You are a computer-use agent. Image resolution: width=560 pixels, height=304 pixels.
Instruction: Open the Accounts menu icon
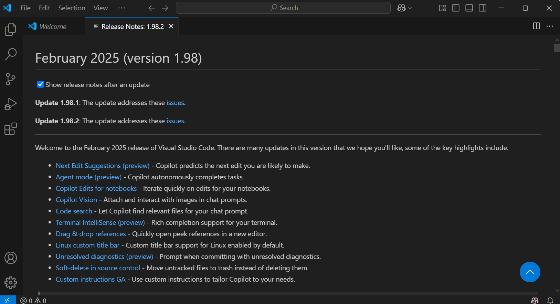11,258
